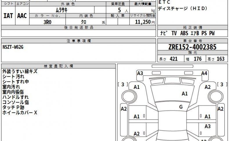Screen dimensions: 229x141
Task: Click ナビ in genuine equipment row
Action: (164, 33)
